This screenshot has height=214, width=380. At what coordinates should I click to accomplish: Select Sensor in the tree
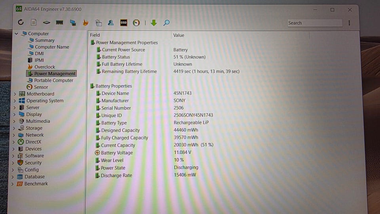click(41, 87)
